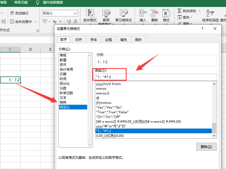Image resolution: width=226 pixels, height=169 pixels.
Task: Switch to the 数字 tab
Action: click(64, 40)
